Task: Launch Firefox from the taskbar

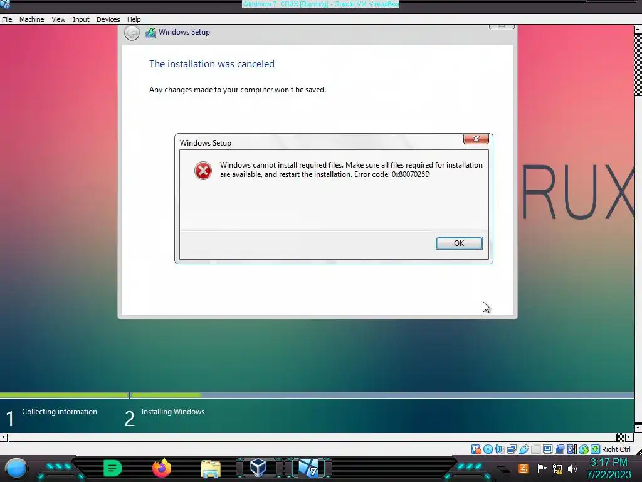Action: (161, 468)
